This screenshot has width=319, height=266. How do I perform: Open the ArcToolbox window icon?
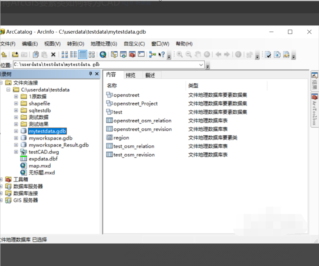coord(132,55)
